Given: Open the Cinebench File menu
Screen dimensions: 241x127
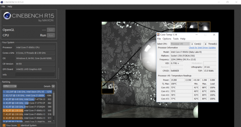Looking at the screenshot, I should tap(3, 7).
